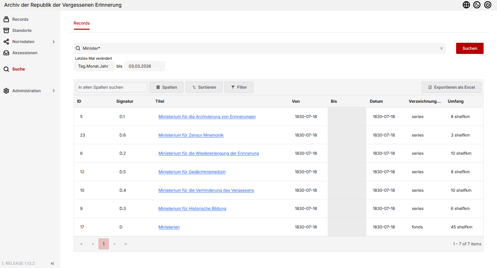Expand the Administration submenu
497x268 pixels.
54,91
